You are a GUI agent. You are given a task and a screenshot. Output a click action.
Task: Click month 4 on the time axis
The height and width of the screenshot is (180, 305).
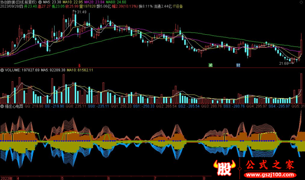[x=18, y=178]
